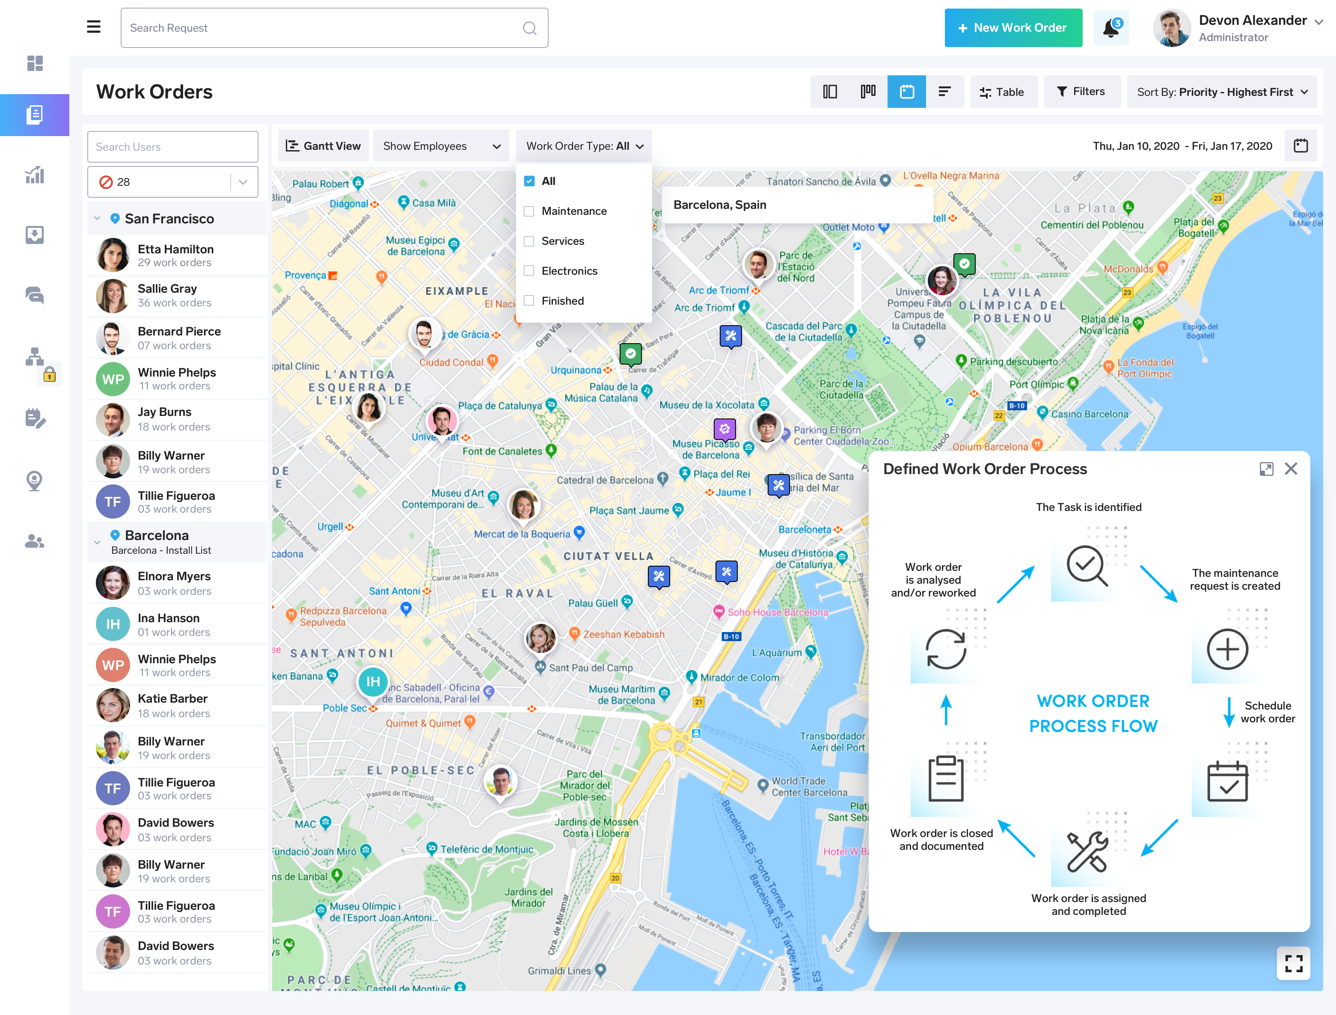
Task: Click the hamburger menu icon
Action: coord(94,27)
